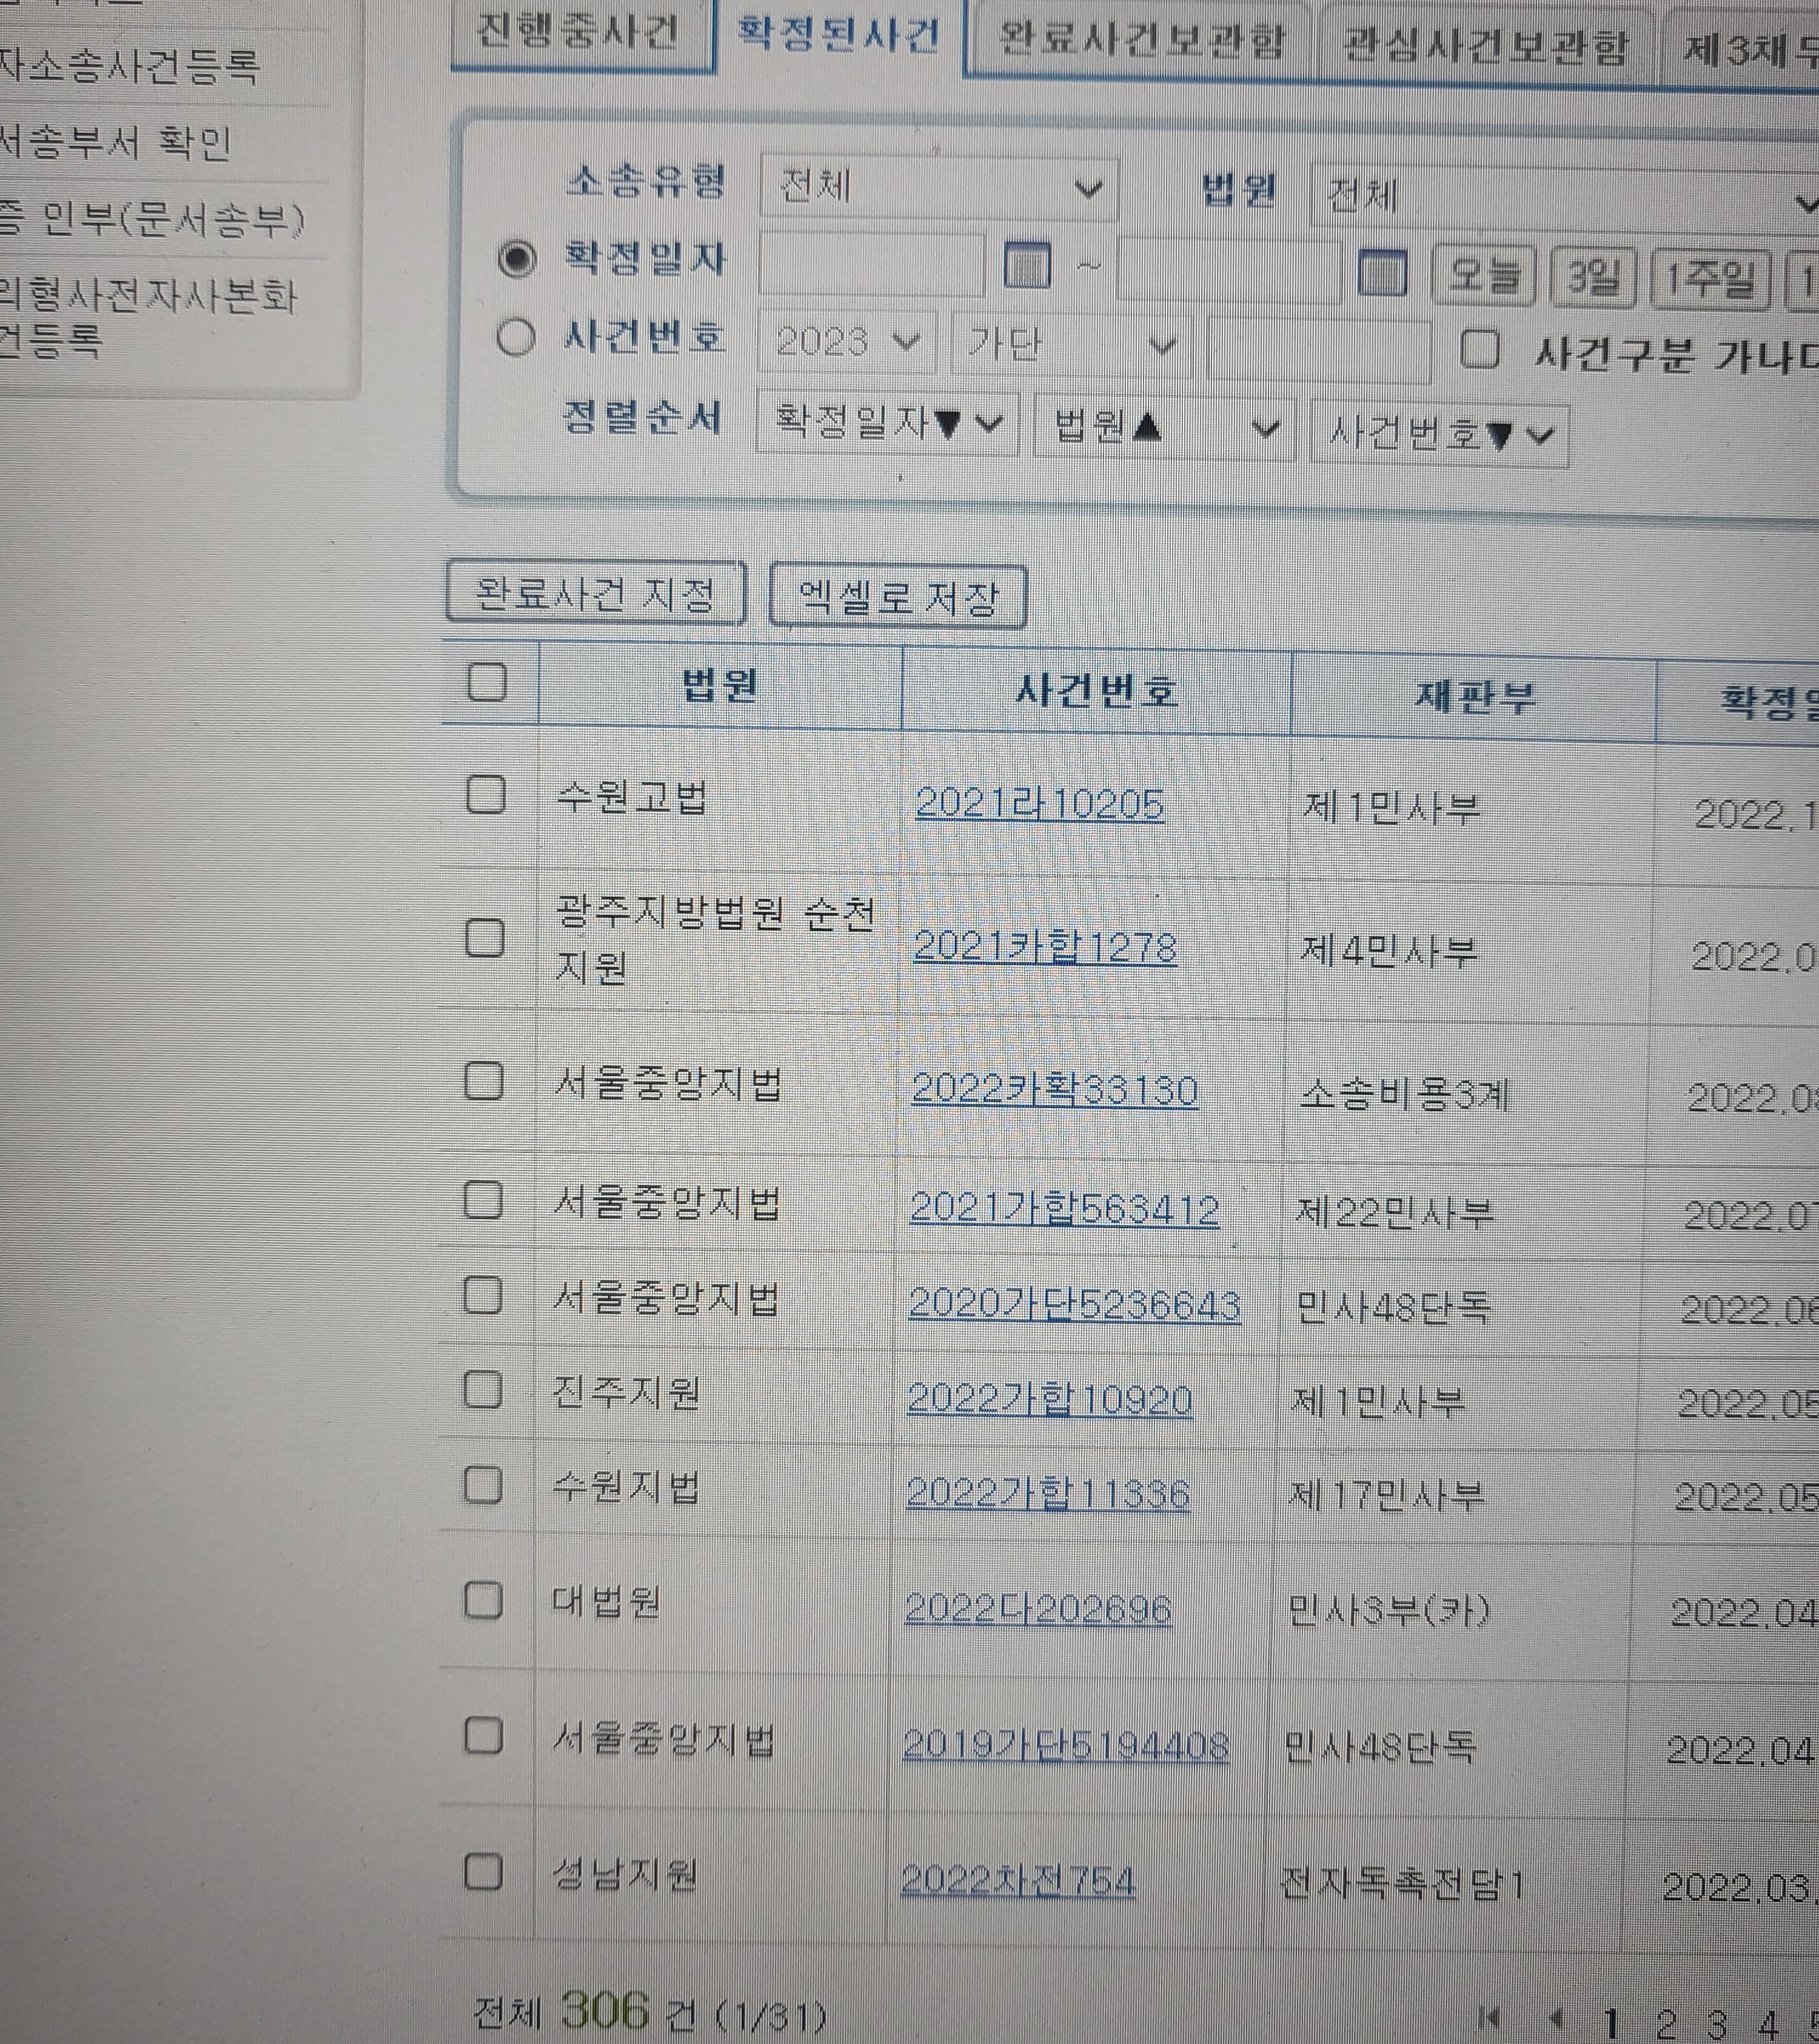The image size is (1819, 2044).
Task: Jump to first page using pagination arrow
Action: coord(1489,2018)
